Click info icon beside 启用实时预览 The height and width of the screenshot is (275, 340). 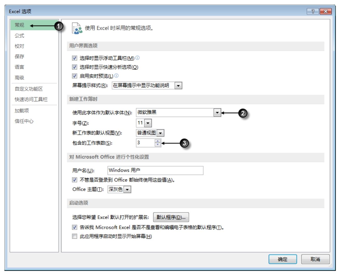coord(116,76)
